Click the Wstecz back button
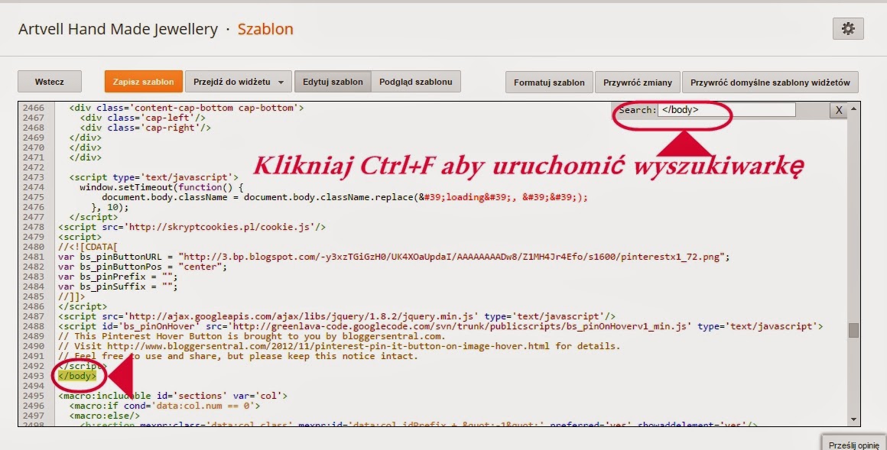This screenshot has width=887, height=450. (50, 82)
